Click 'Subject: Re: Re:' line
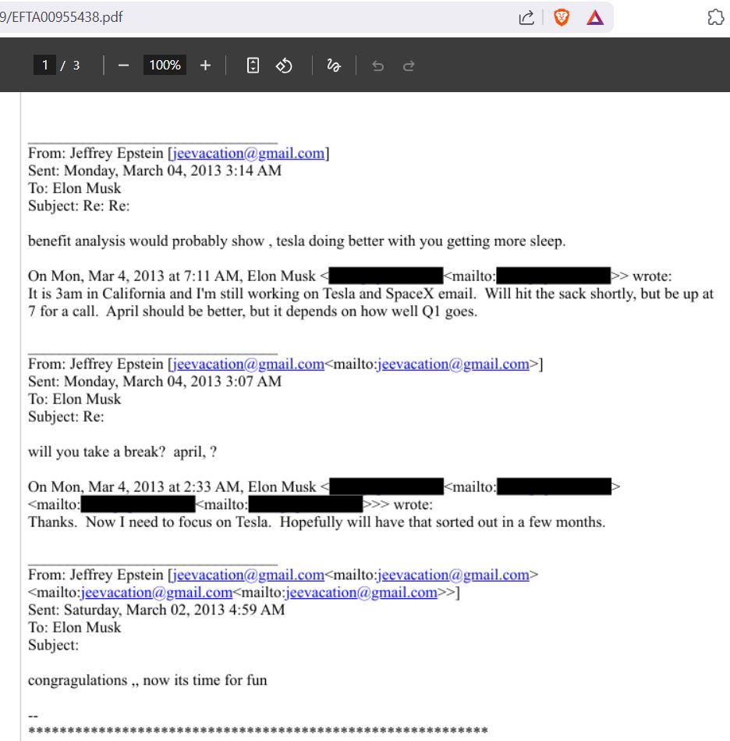 click(x=79, y=206)
